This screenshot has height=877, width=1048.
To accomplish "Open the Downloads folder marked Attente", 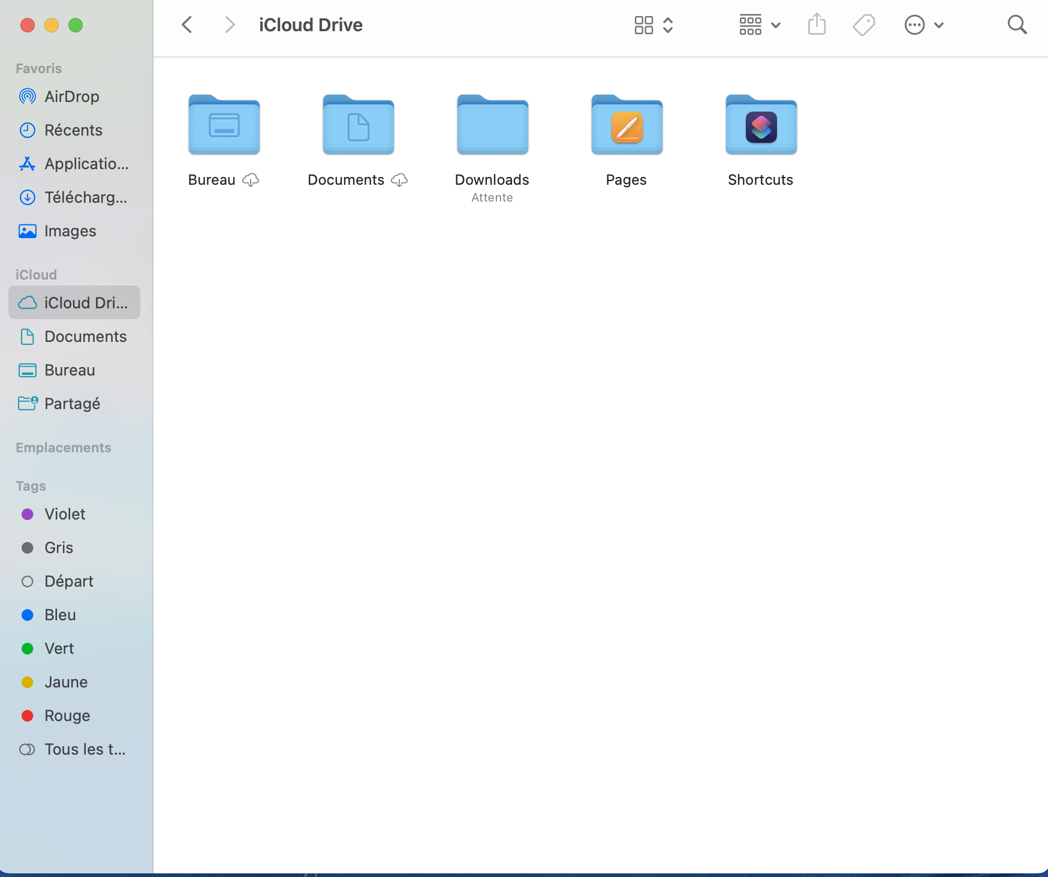I will [492, 126].
